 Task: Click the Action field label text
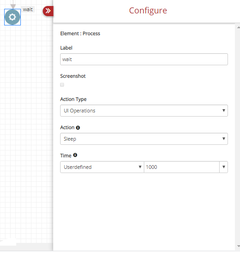[67, 128]
